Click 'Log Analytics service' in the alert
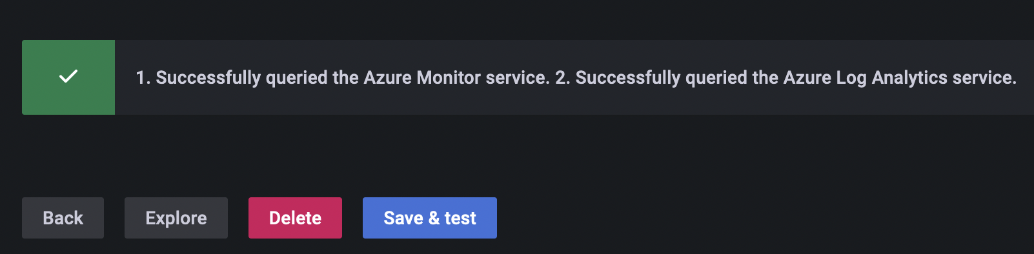Image resolution: width=1034 pixels, height=254 pixels. [926, 77]
